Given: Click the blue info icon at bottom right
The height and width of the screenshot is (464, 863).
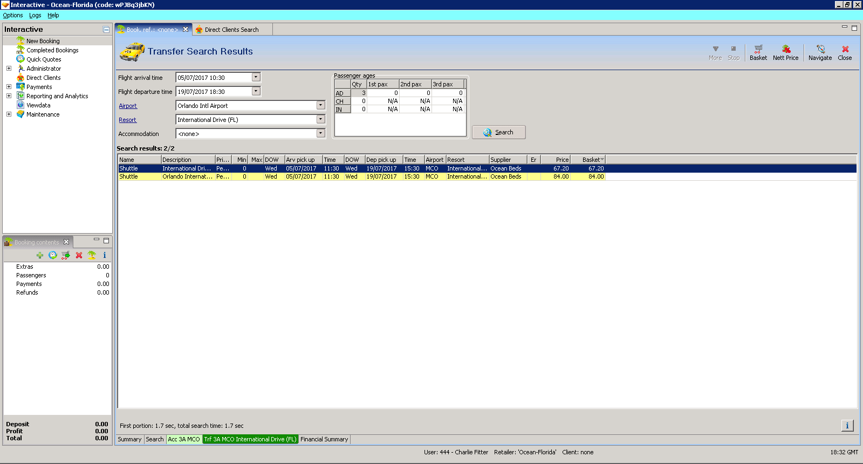Looking at the screenshot, I should tap(847, 426).
